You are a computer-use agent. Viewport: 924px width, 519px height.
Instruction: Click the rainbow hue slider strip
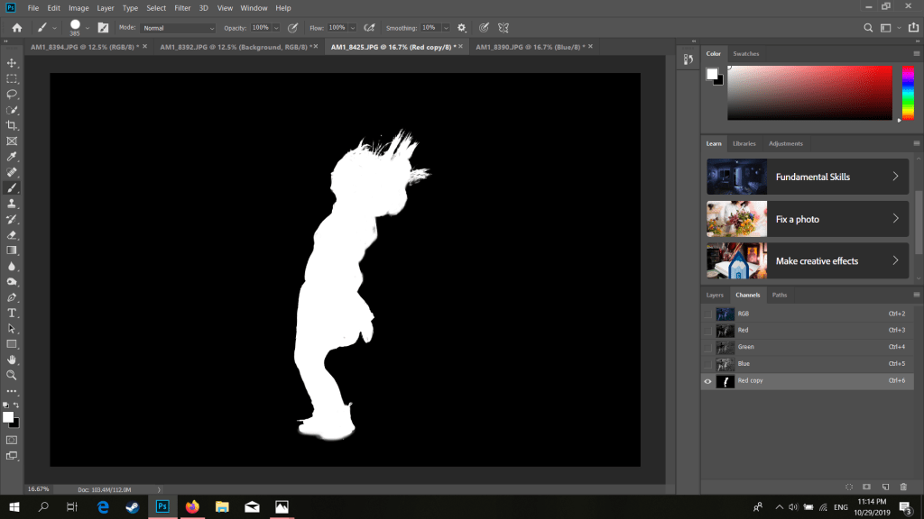[908, 93]
